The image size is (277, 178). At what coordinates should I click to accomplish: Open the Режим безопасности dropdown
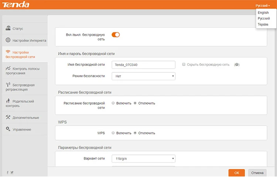pyautogui.click(x=143, y=76)
